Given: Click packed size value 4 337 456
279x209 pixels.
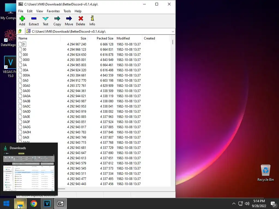Looking at the screenshot, I should (107, 184).
